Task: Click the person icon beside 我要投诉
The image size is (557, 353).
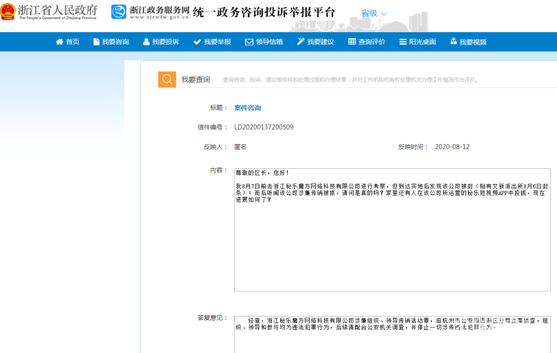Action: coord(146,42)
